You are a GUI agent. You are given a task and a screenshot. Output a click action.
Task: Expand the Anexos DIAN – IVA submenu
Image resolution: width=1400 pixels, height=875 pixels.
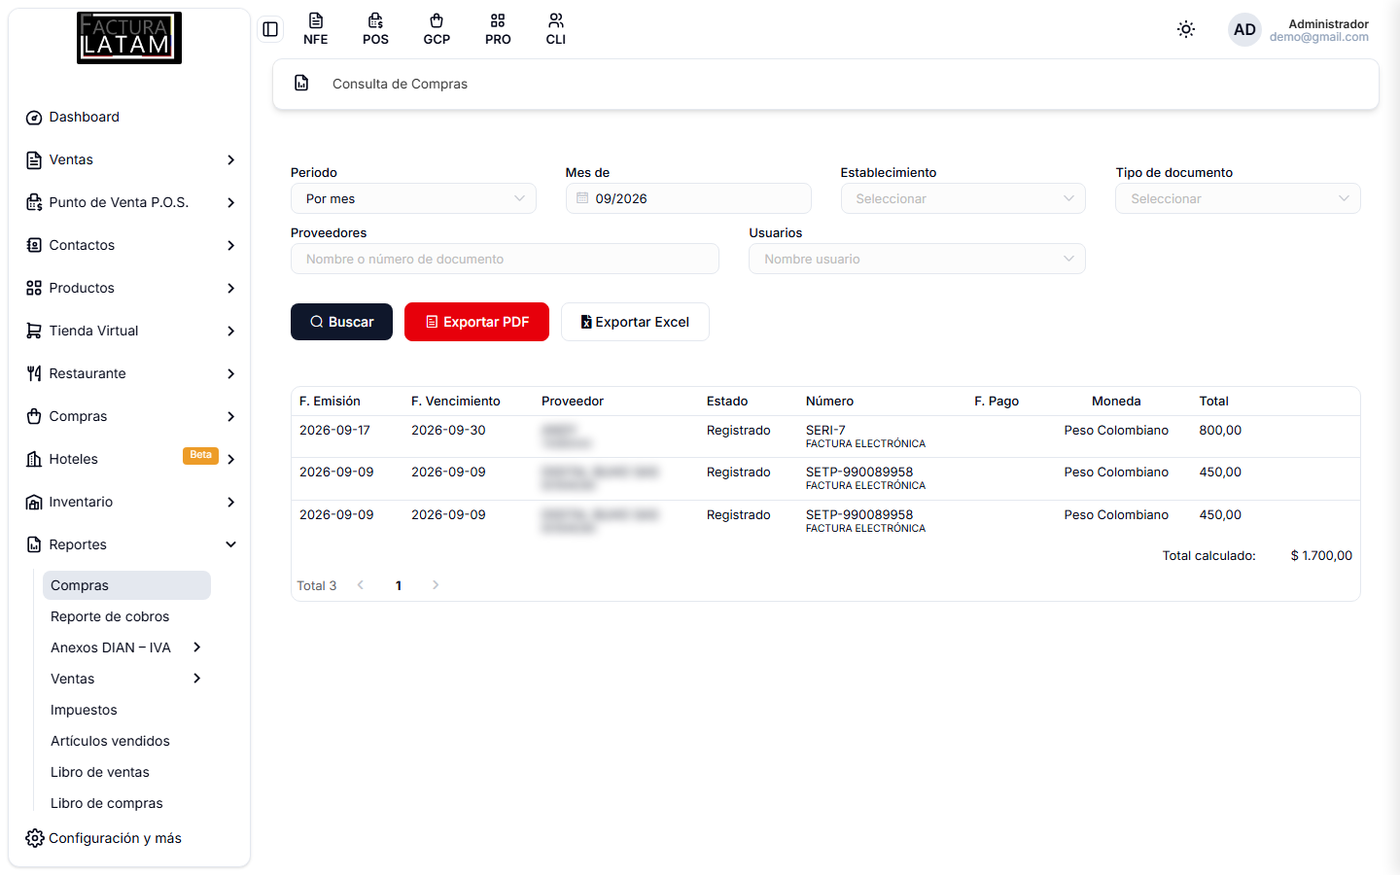click(126, 647)
